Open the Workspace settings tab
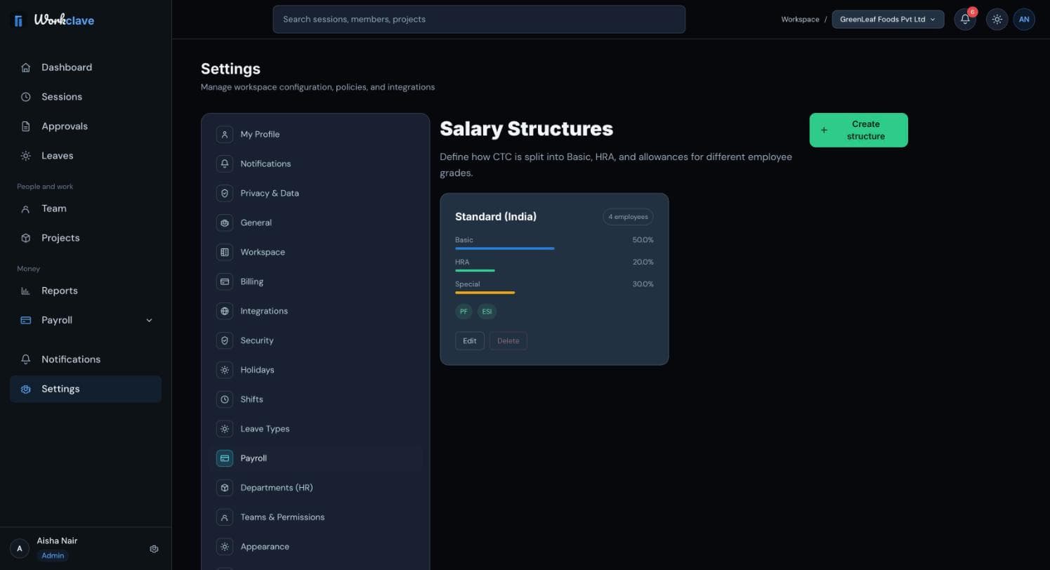This screenshot has width=1050, height=570. 315,252
